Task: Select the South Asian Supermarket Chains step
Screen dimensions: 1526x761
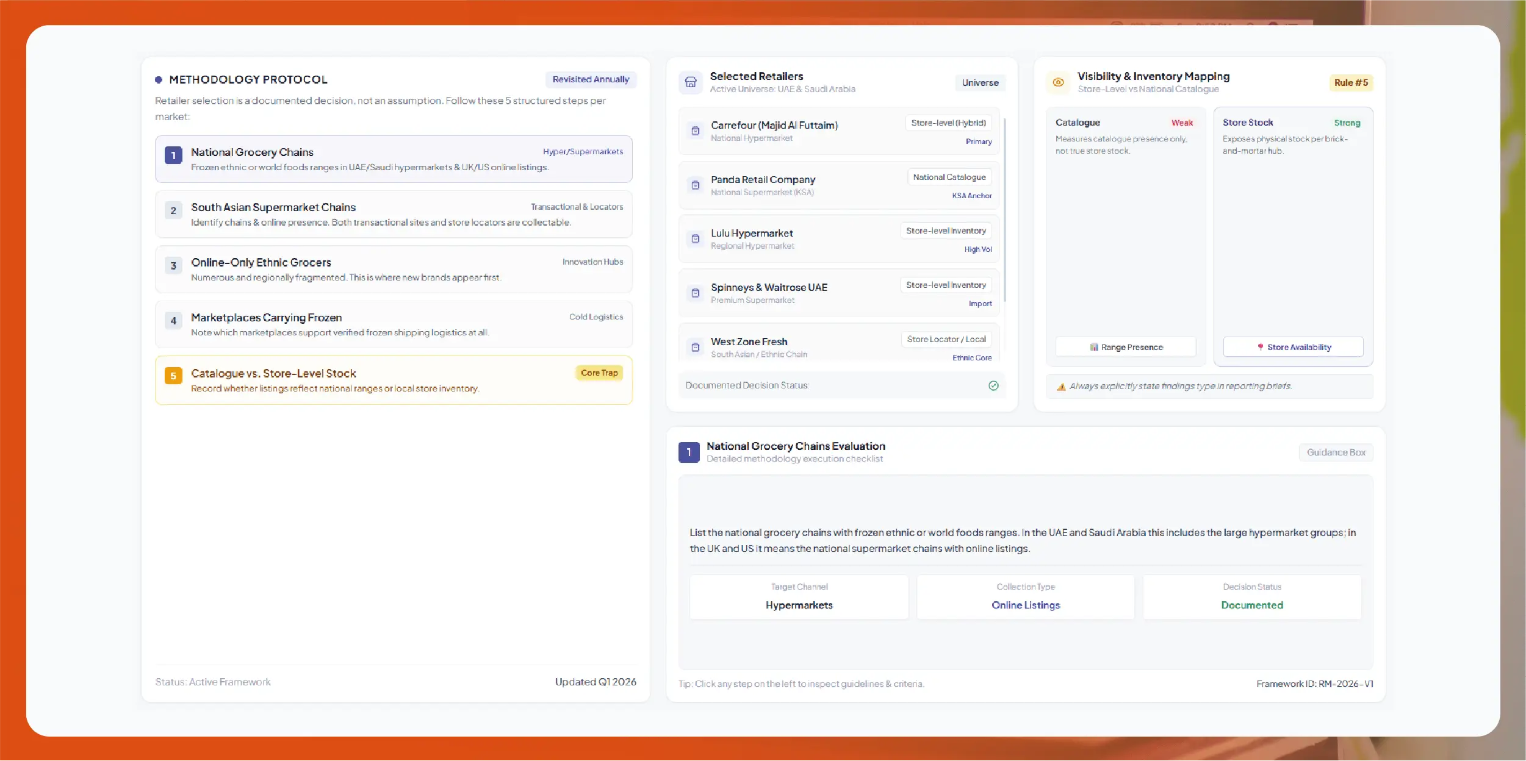Action: tap(394, 214)
